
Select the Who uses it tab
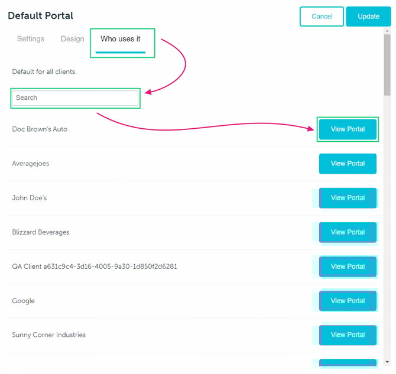point(121,39)
